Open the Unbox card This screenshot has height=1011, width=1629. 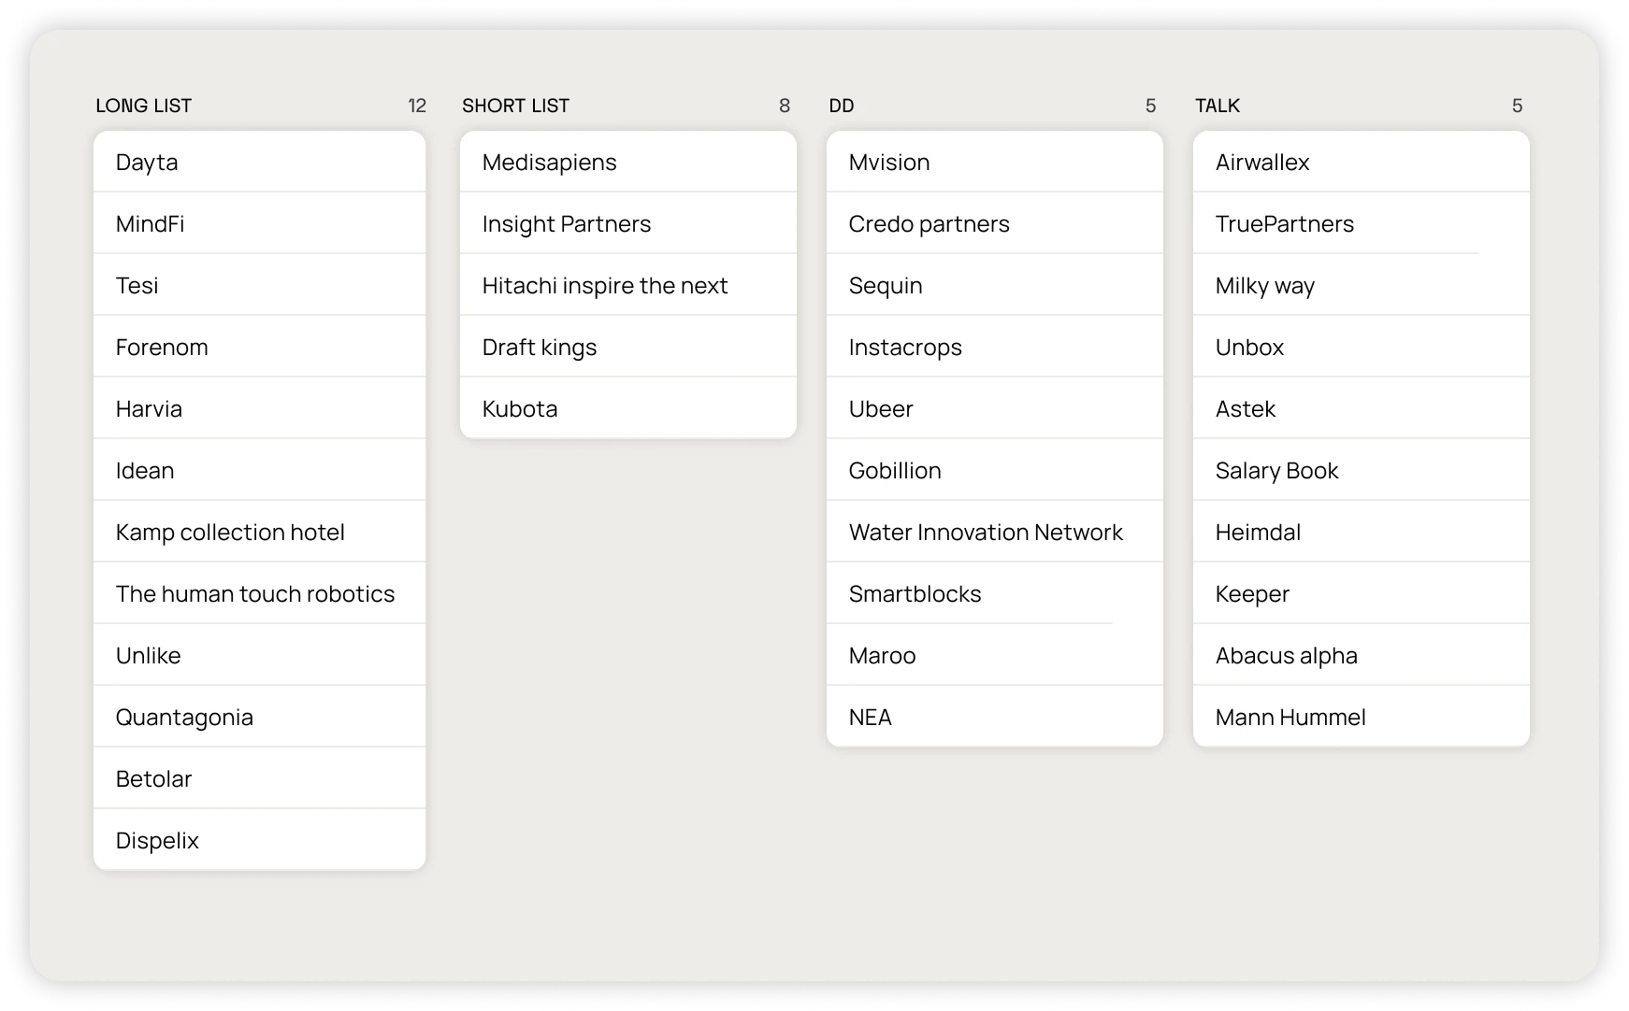(x=1361, y=347)
